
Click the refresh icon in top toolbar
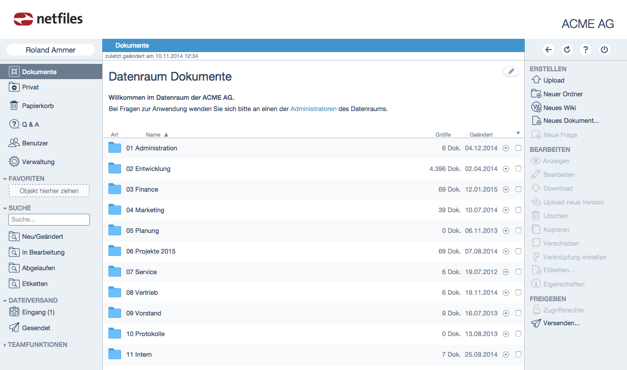[x=567, y=50]
